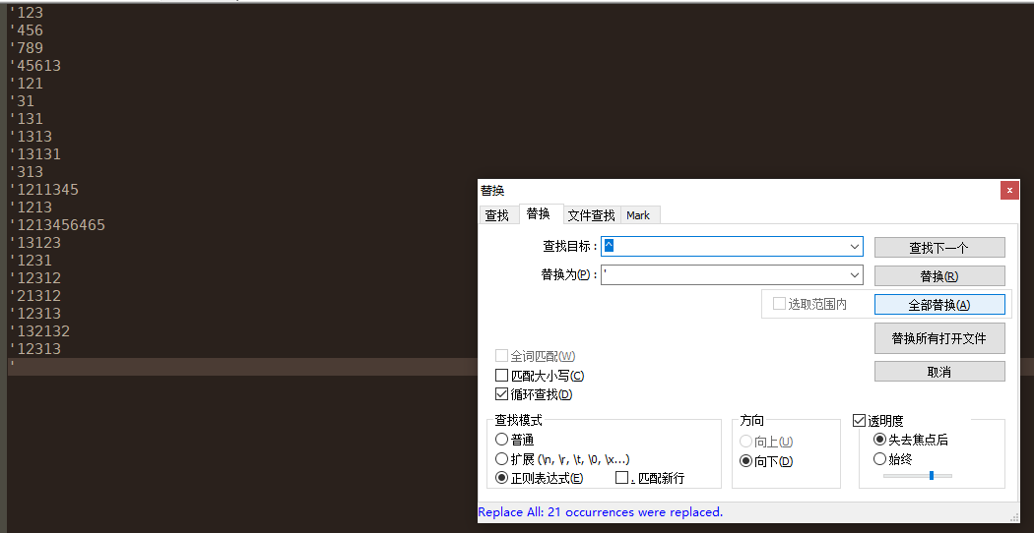The height and width of the screenshot is (533, 1034).
Task: Toggle the 透明度 checkbox
Action: 860,420
